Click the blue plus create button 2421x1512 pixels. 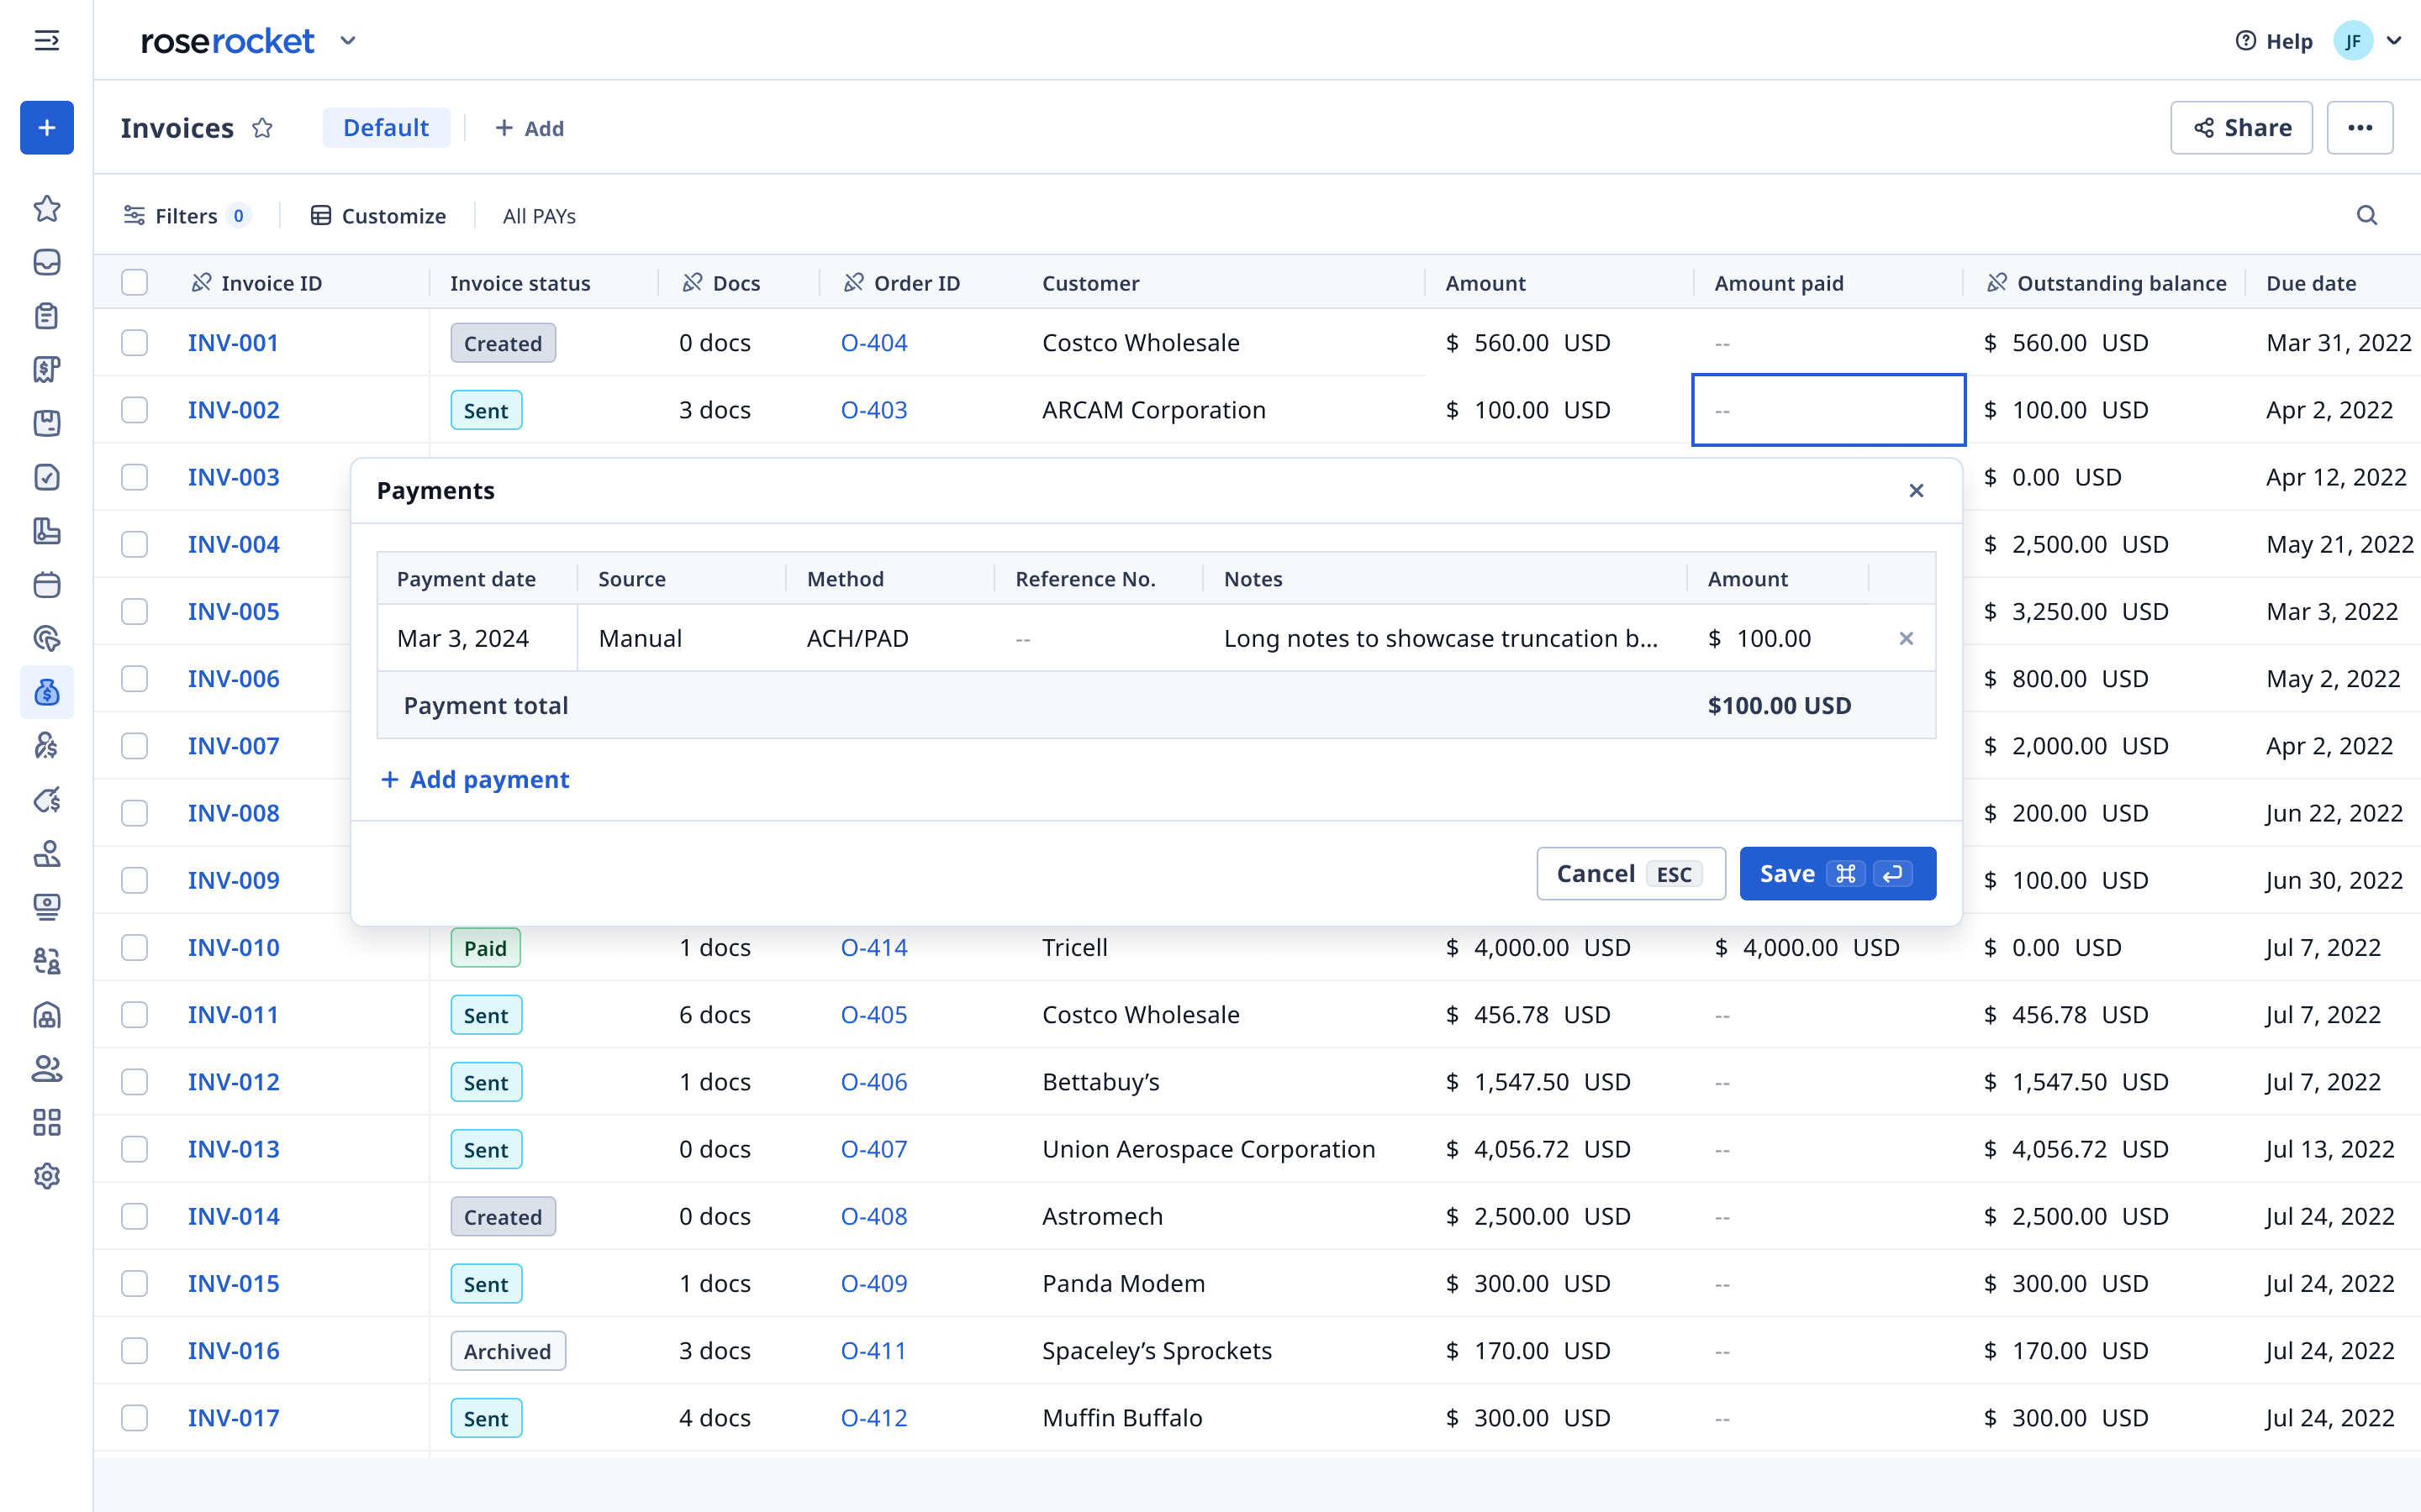(x=47, y=128)
